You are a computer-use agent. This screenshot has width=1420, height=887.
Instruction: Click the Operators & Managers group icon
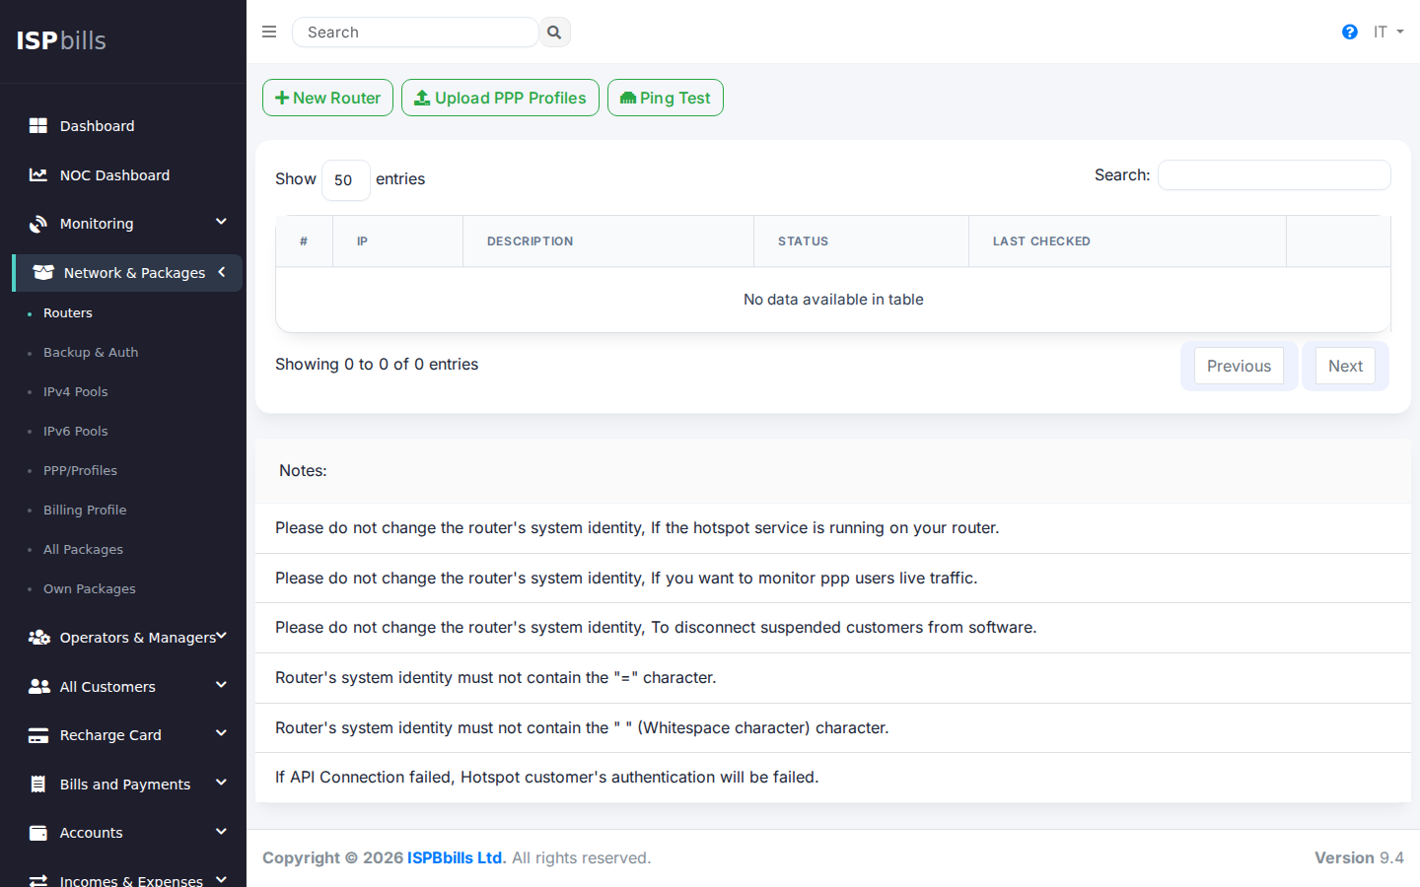[x=37, y=638]
